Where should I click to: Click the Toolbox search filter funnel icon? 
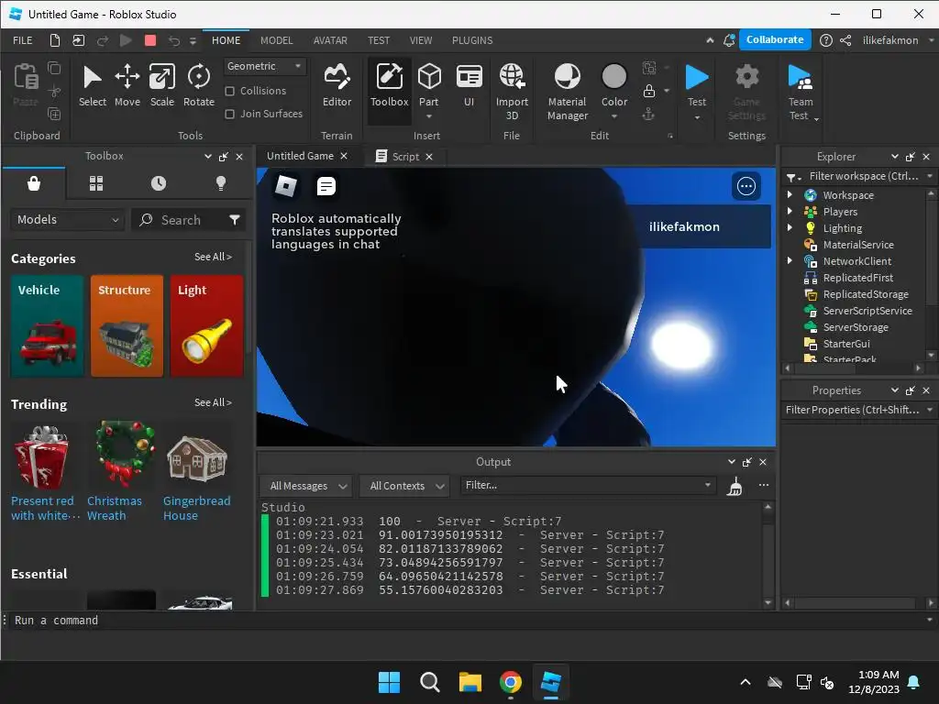coord(235,220)
